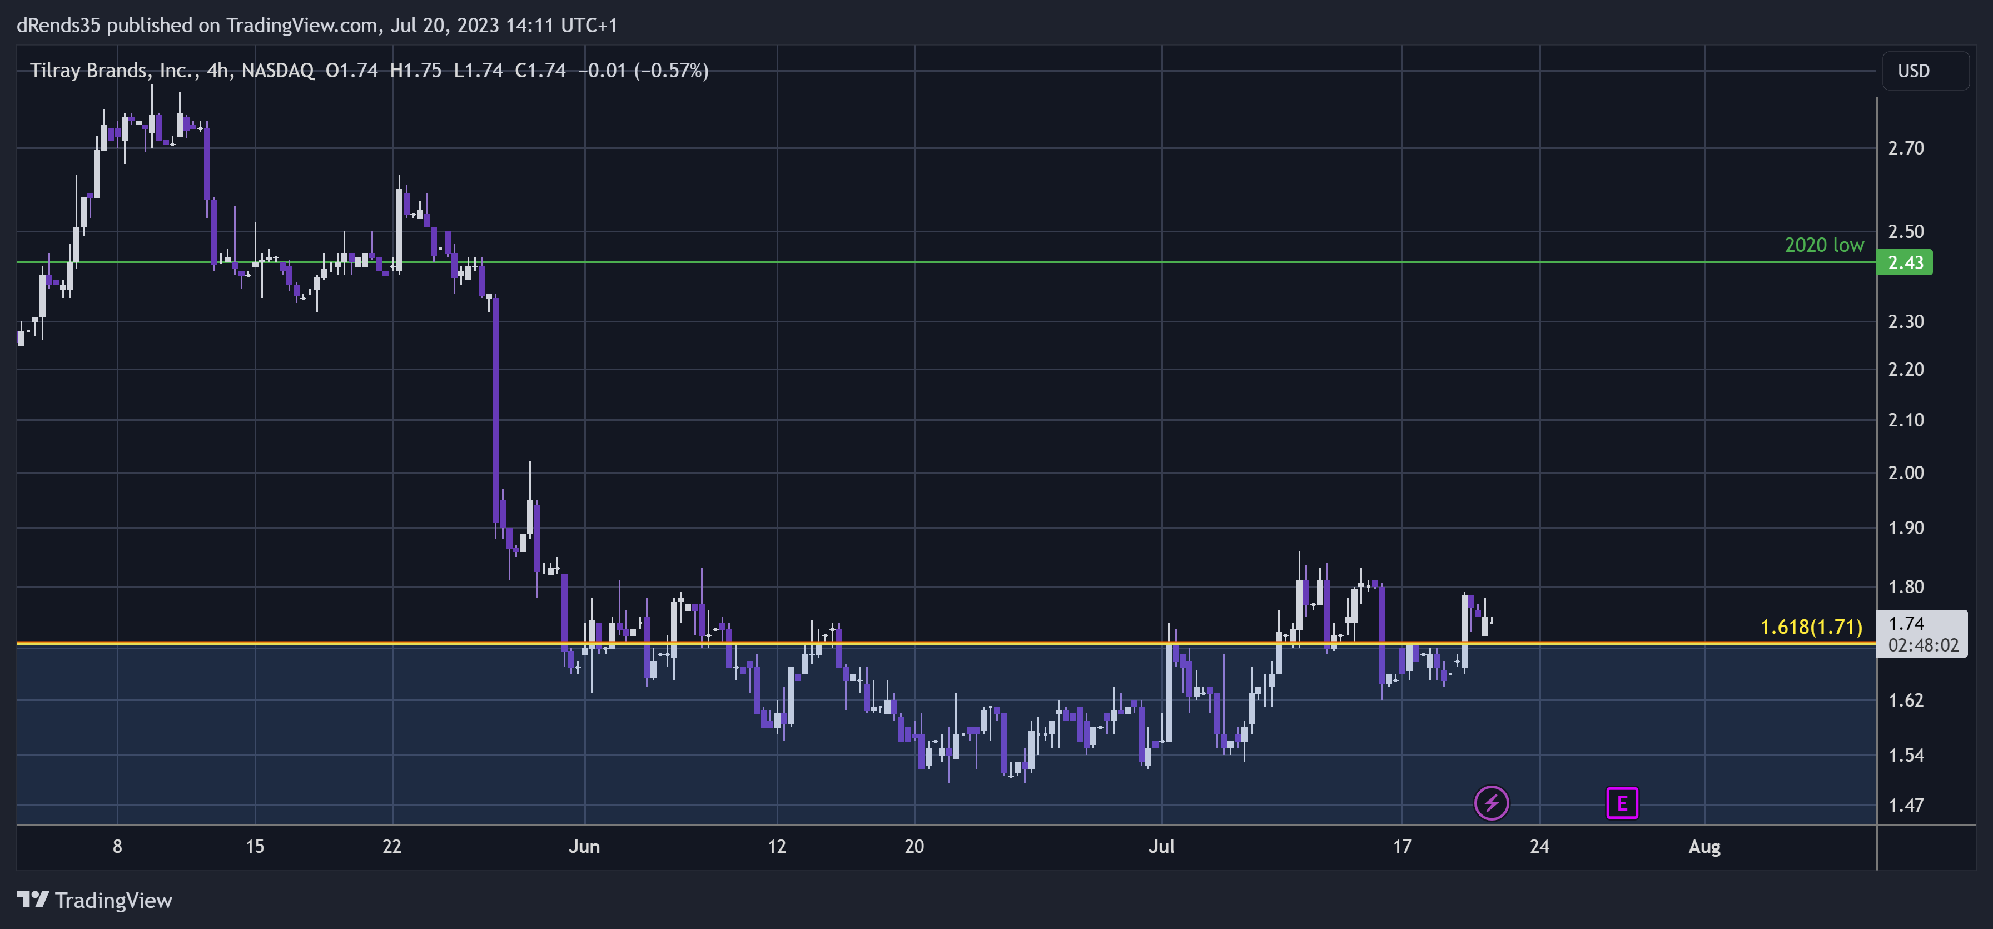Click the 1.90 price axis label
This screenshot has width=1993, height=929.
[1906, 528]
